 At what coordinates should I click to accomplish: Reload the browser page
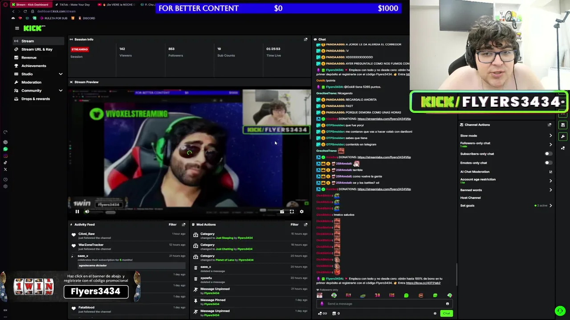click(25, 11)
